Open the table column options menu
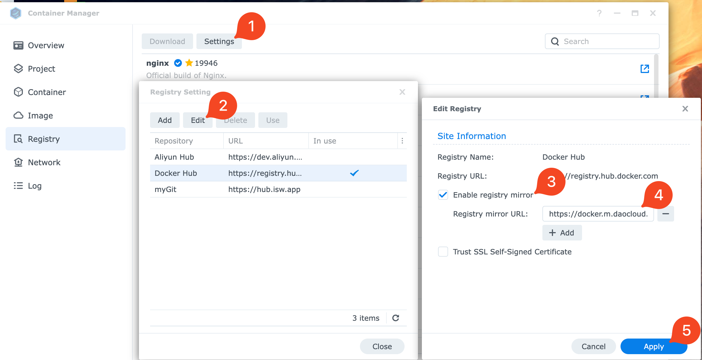Image resolution: width=702 pixels, height=360 pixels. tap(402, 141)
